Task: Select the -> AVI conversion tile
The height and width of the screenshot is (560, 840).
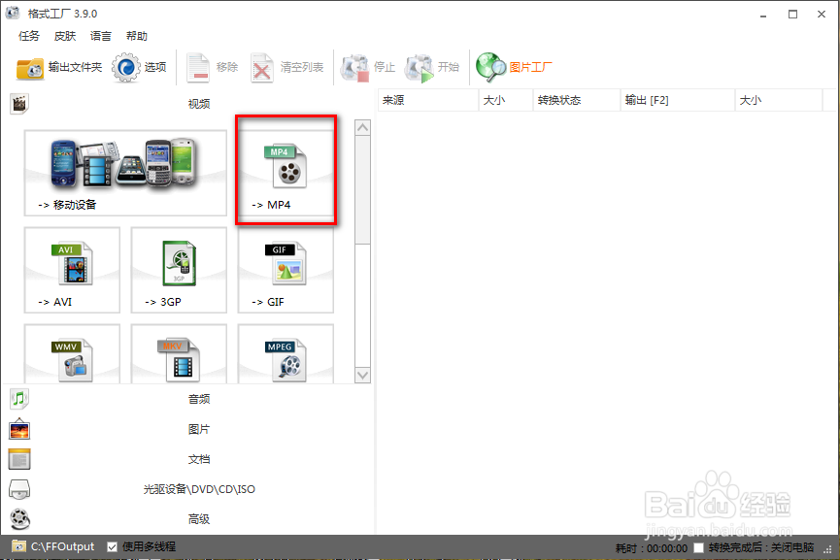Action: tap(72, 270)
